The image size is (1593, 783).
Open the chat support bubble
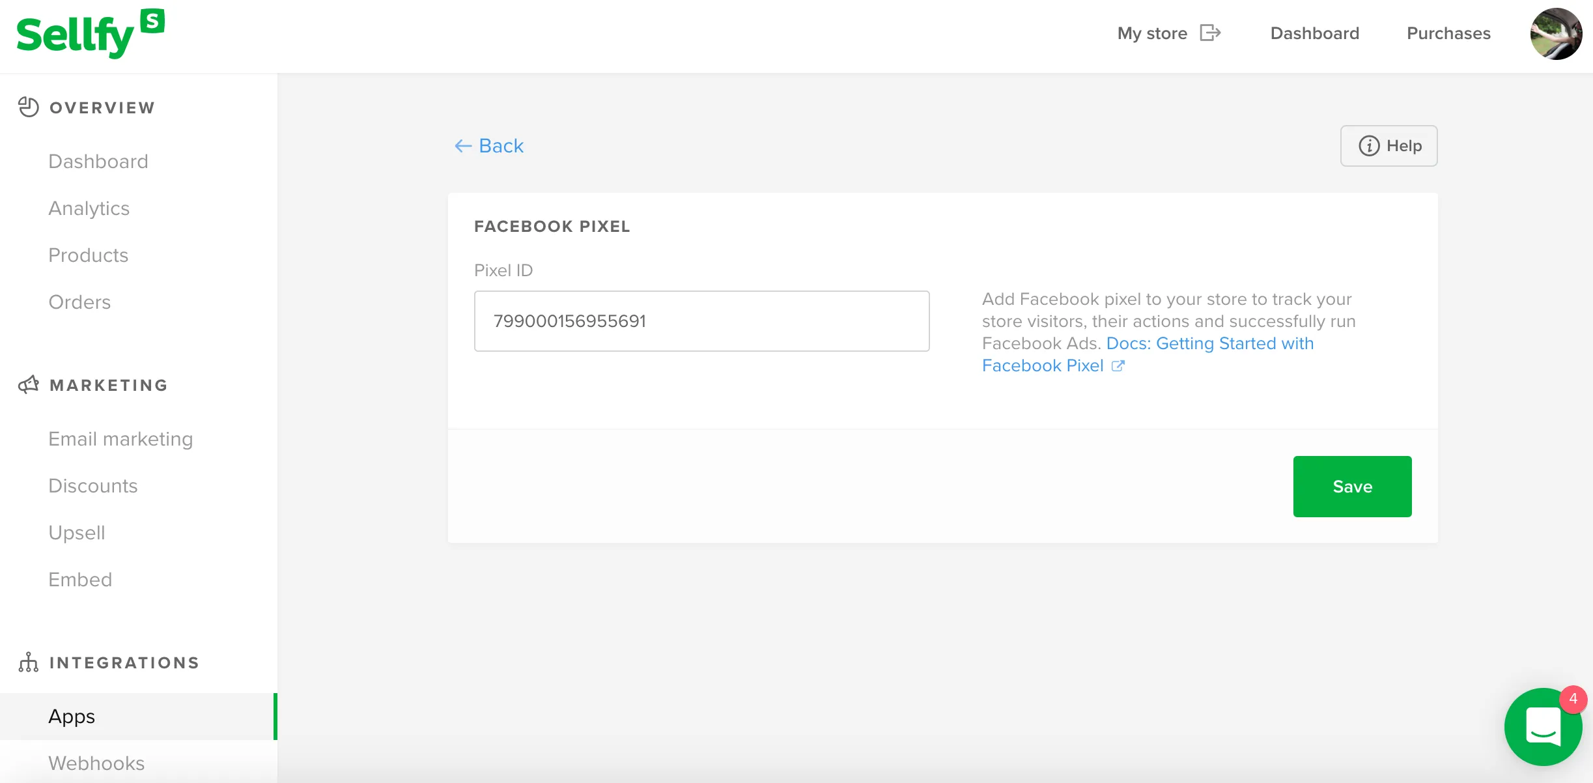coord(1543,727)
